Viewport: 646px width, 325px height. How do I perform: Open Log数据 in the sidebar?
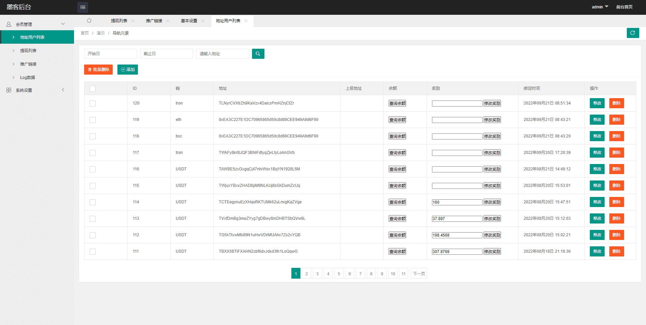28,78
